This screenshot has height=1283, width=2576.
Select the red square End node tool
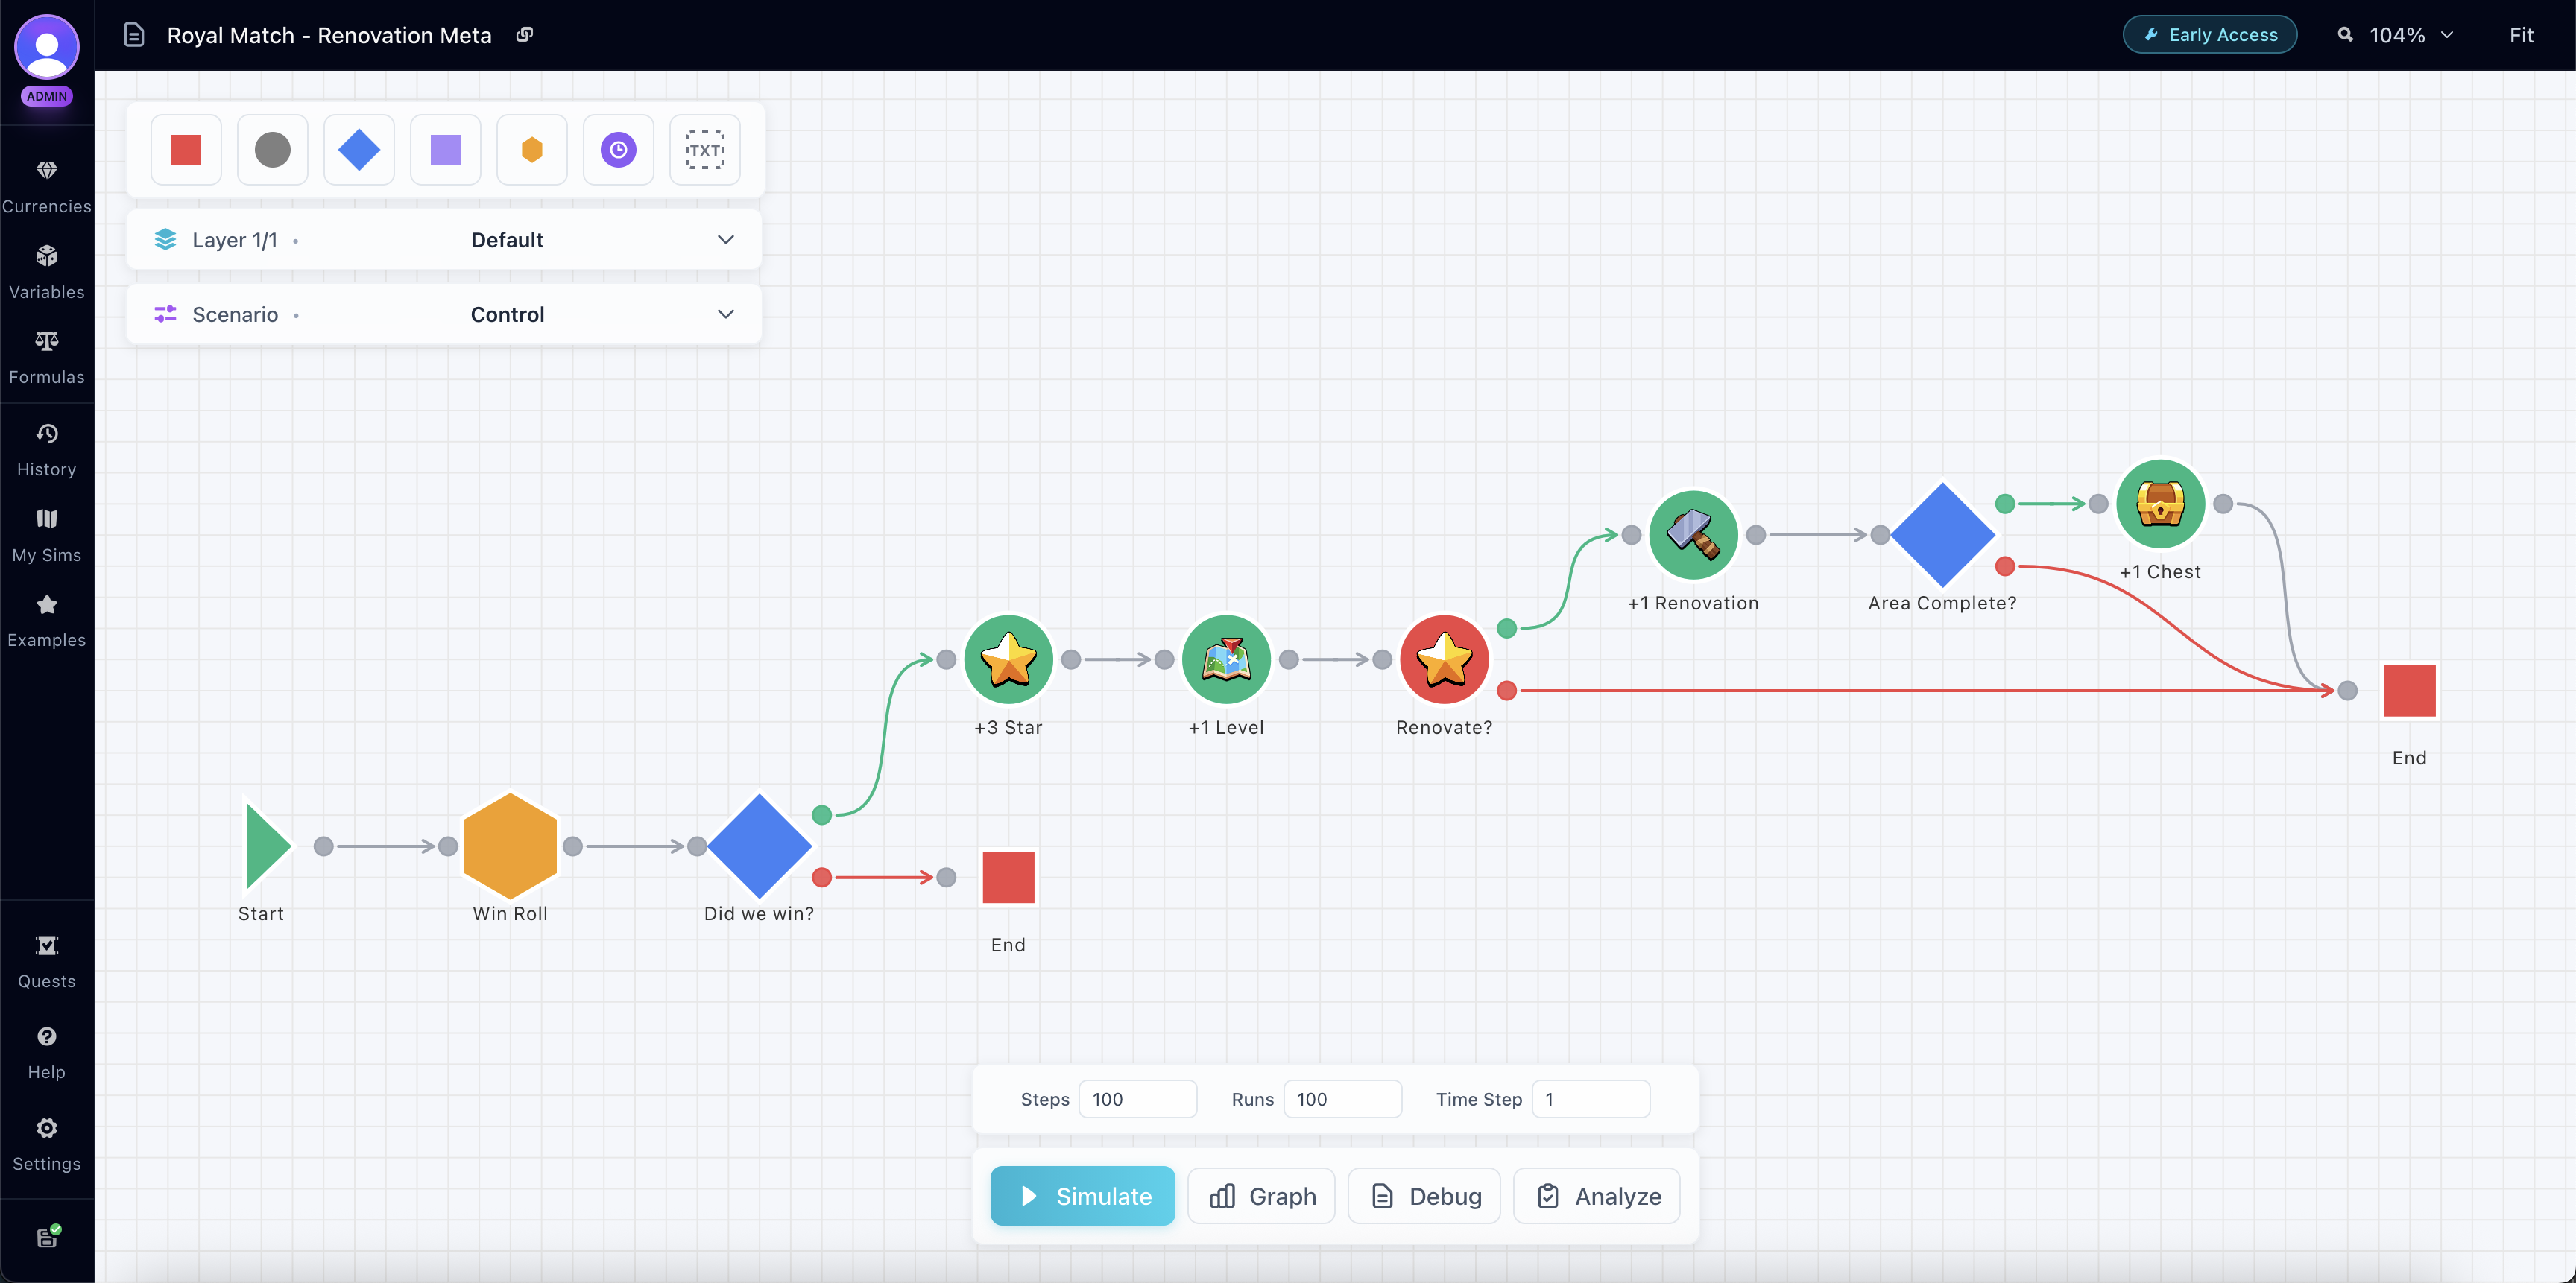click(186, 150)
